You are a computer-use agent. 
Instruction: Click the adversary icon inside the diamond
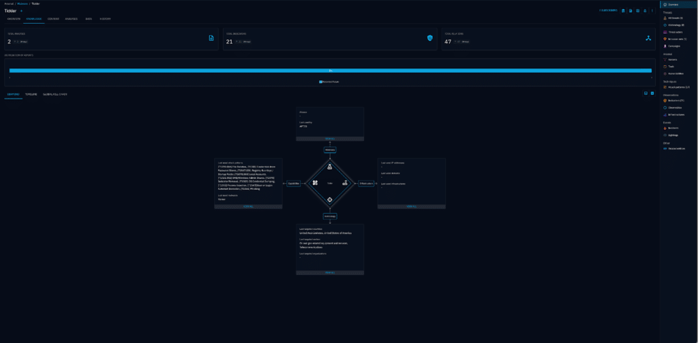click(330, 167)
